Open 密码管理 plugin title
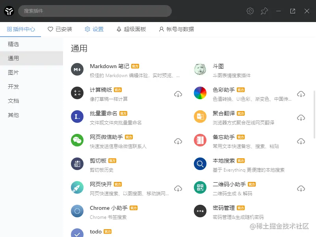This screenshot has width=316, height=237. click(224, 208)
